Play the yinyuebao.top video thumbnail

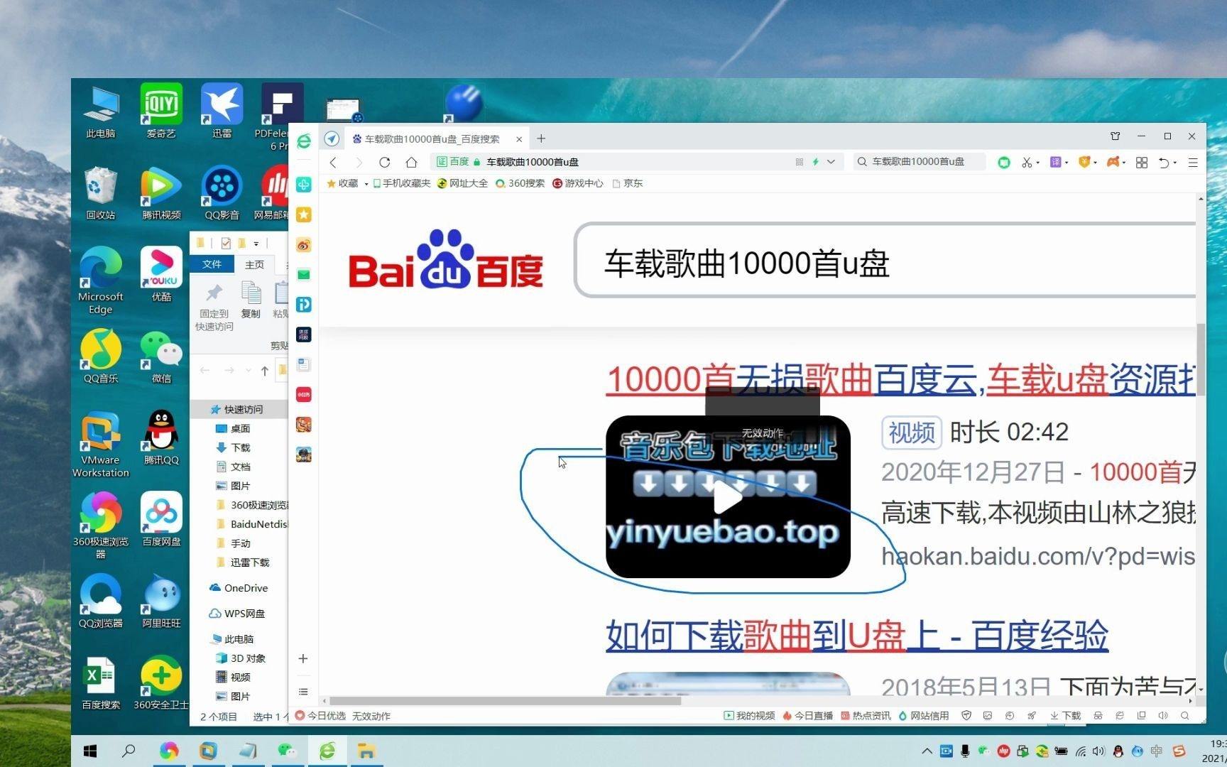point(728,496)
